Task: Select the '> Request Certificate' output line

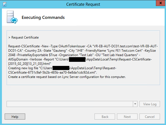Action: [x=24, y=37]
